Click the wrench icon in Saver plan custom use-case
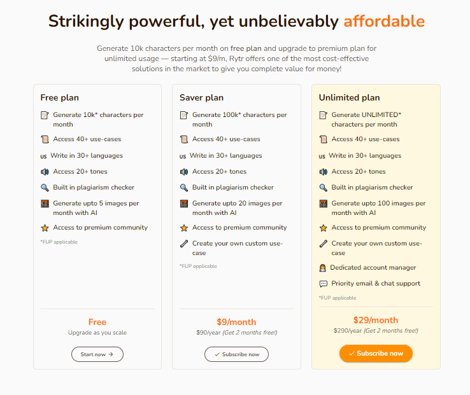The width and height of the screenshot is (470, 395). 184,244
